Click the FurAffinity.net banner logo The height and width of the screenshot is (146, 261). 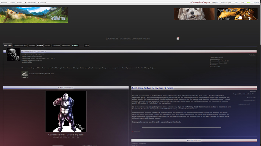pyautogui.click(x=34, y=15)
